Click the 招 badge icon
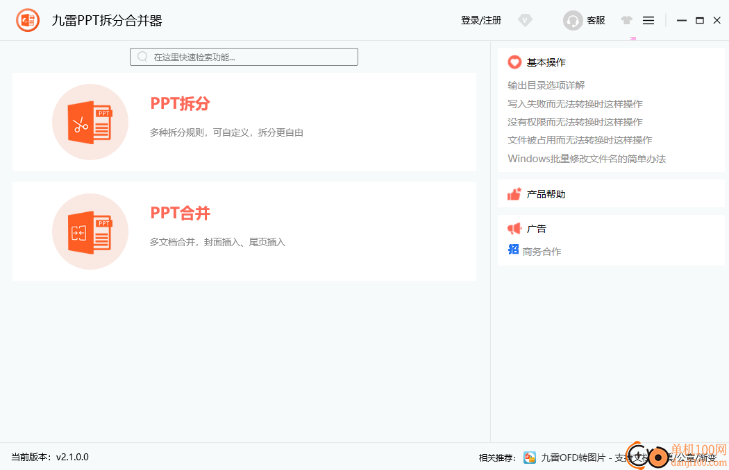This screenshot has height=470, width=729. tap(513, 250)
